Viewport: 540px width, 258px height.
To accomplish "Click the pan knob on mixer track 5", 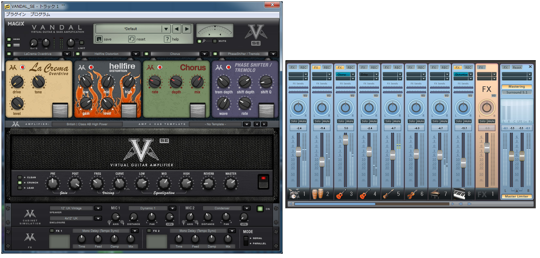I will point(392,107).
